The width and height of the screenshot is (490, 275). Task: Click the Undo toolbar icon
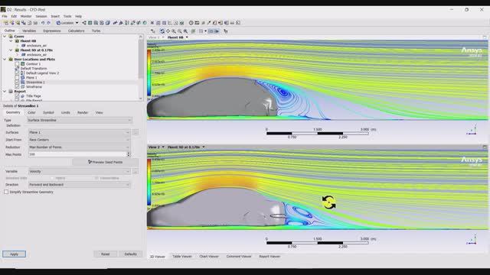[43, 23]
